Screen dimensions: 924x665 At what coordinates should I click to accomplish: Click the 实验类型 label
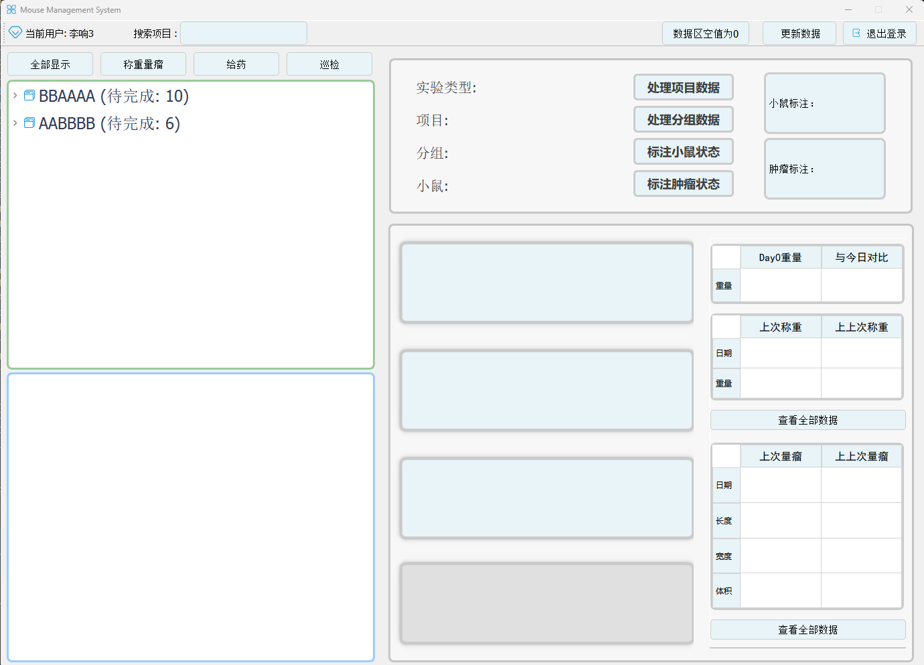(x=447, y=88)
